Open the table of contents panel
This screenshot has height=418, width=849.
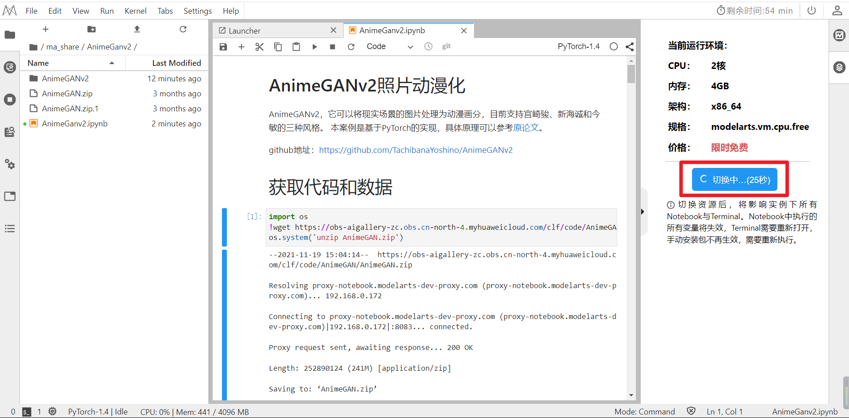click(10, 228)
